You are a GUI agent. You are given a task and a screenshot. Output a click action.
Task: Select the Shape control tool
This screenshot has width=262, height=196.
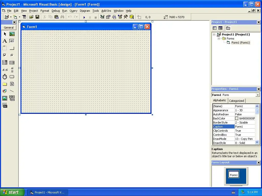tap(5, 91)
